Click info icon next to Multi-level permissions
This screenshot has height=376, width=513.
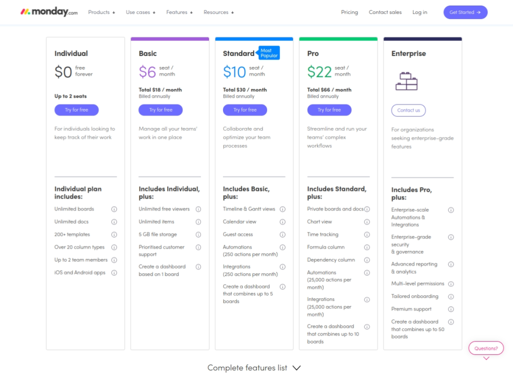(450, 283)
